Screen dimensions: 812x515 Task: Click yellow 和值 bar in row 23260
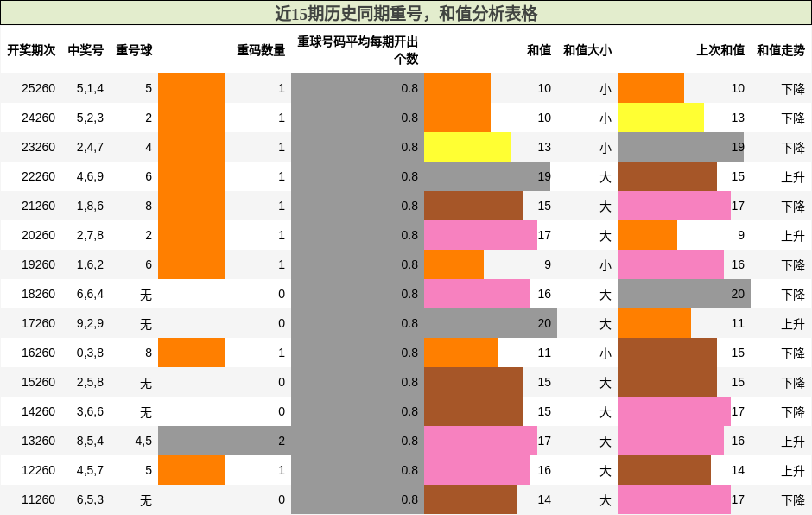pyautogui.click(x=467, y=147)
